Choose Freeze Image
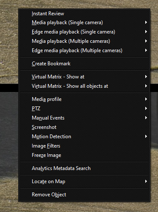The height and width of the screenshot is (212, 158). [x=84, y=155]
